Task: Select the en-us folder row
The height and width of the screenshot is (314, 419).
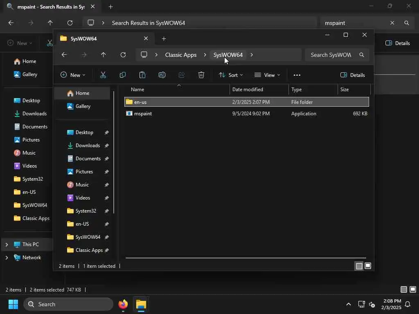Action: pos(246,102)
